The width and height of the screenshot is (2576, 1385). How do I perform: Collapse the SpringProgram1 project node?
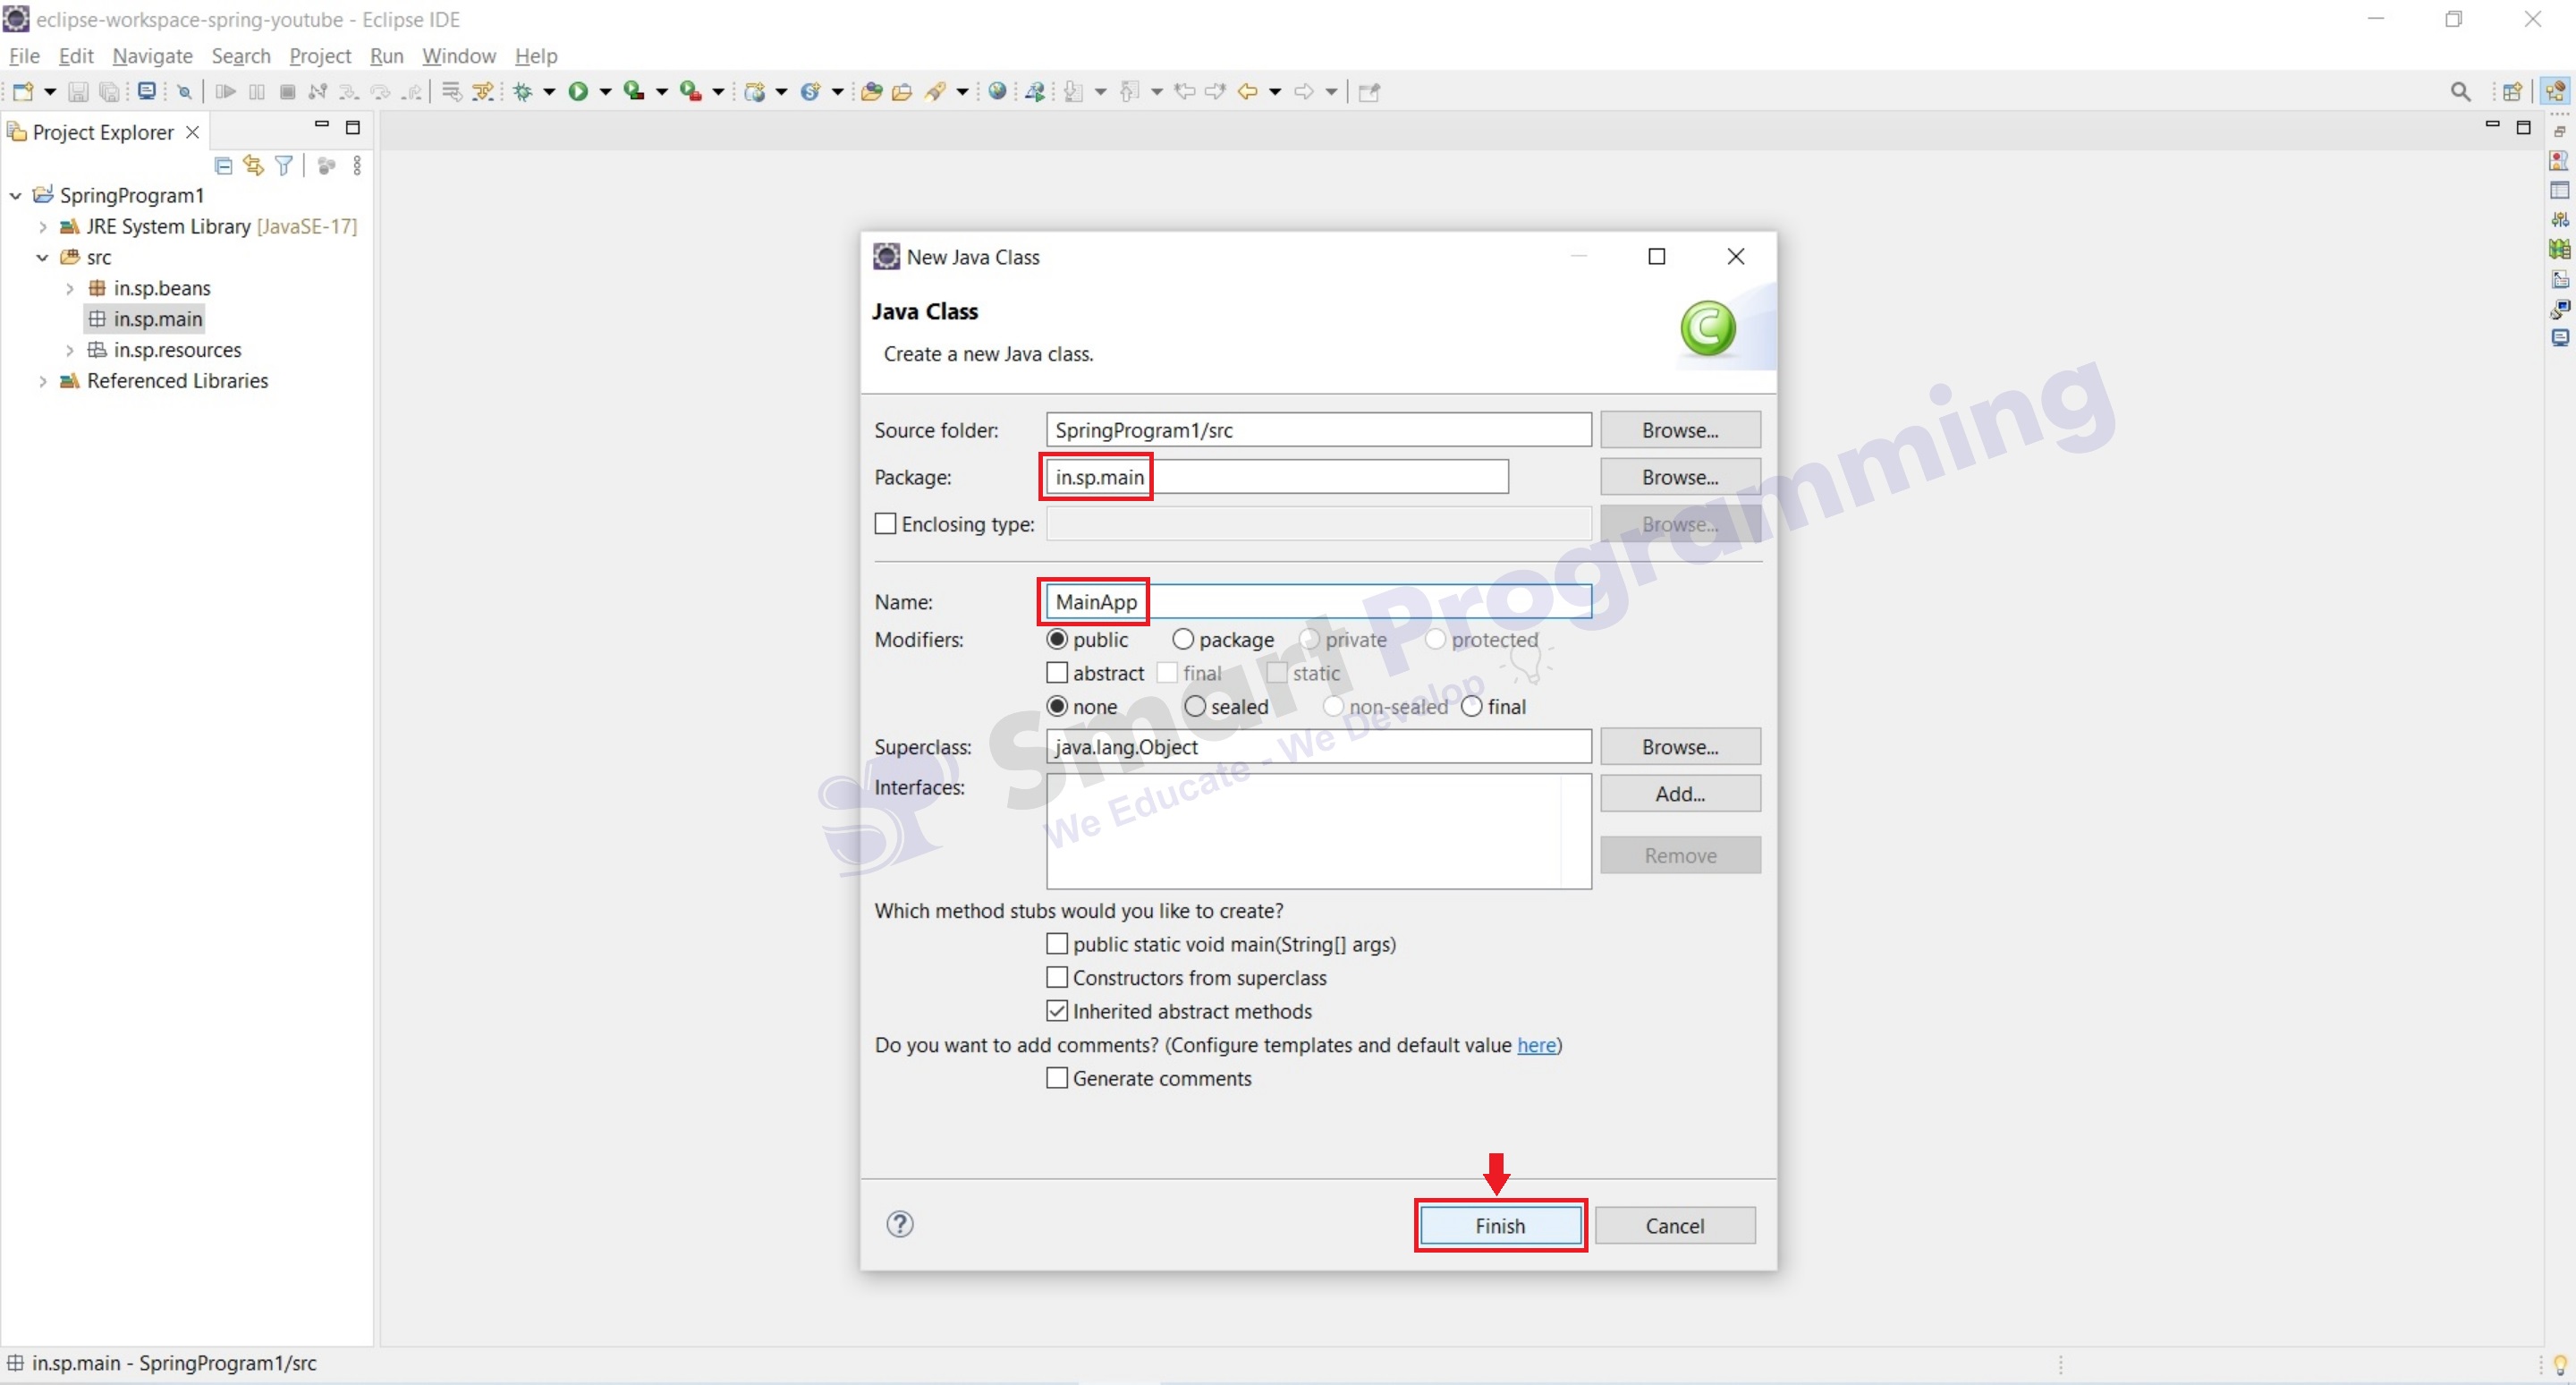pos(15,196)
